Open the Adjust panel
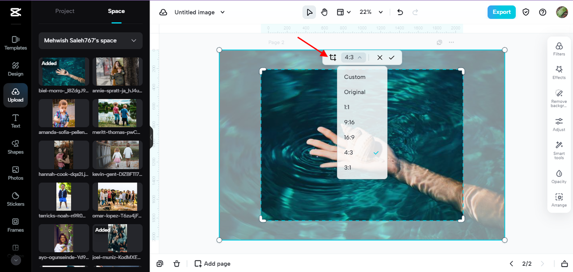The height and width of the screenshot is (272, 573). (x=559, y=124)
